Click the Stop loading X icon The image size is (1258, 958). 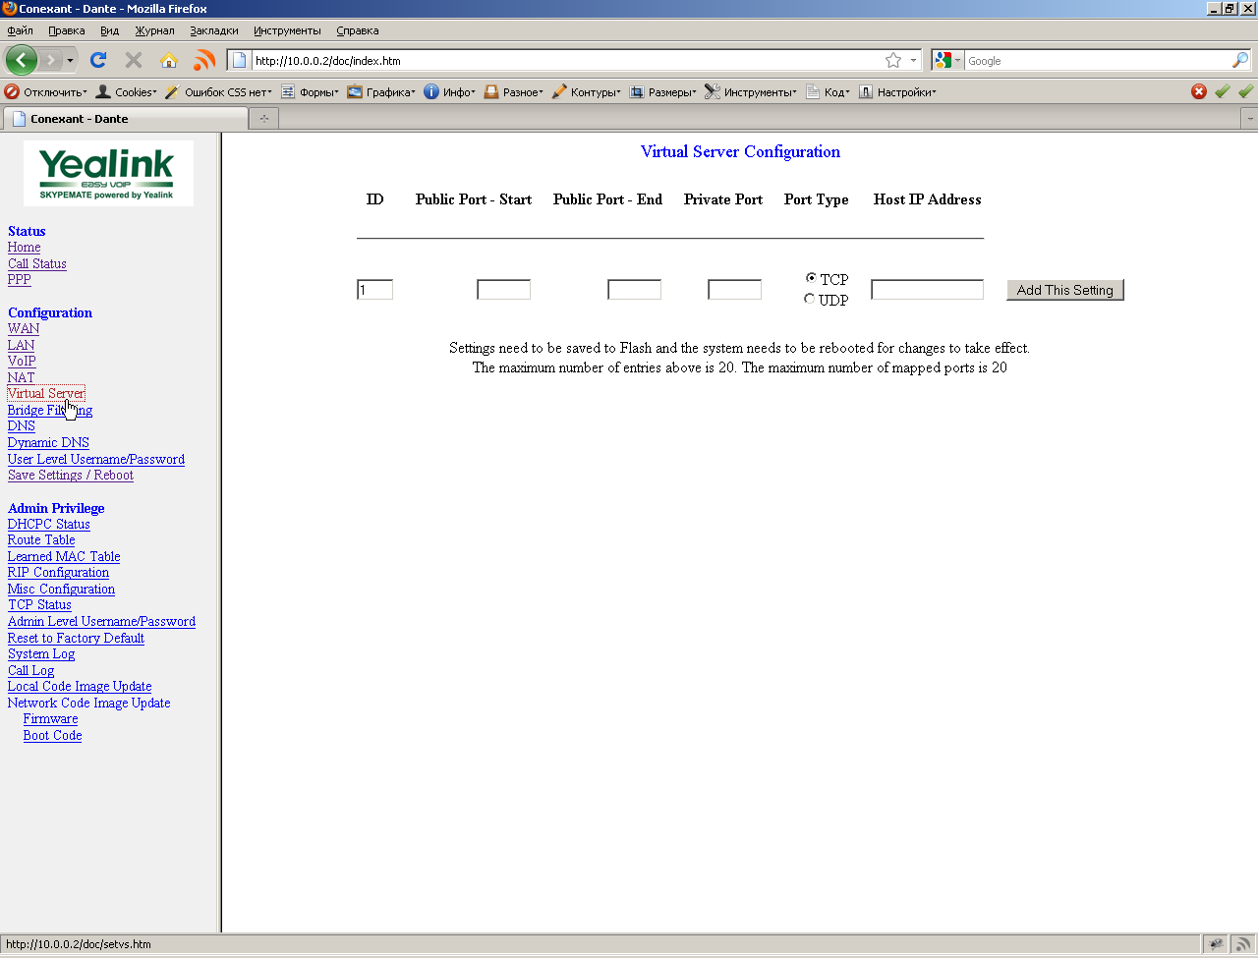tap(134, 60)
